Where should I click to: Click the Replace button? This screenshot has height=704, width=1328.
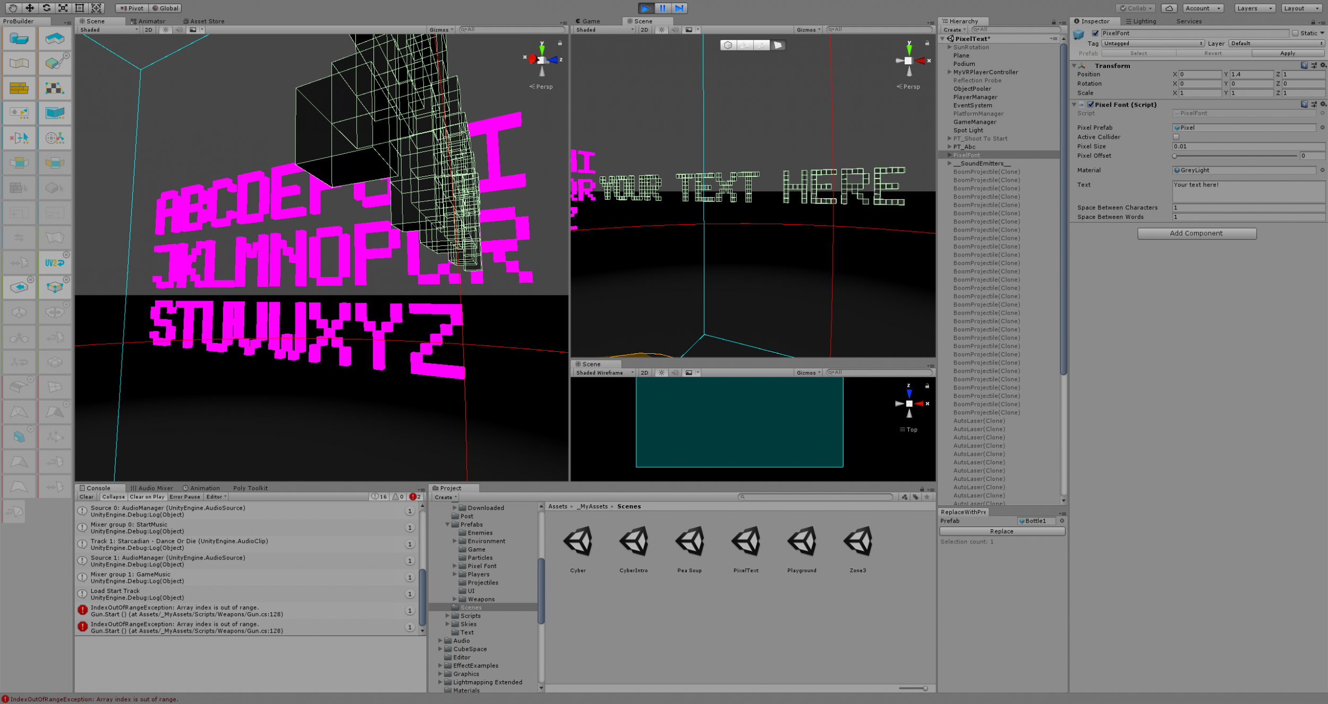point(1001,531)
